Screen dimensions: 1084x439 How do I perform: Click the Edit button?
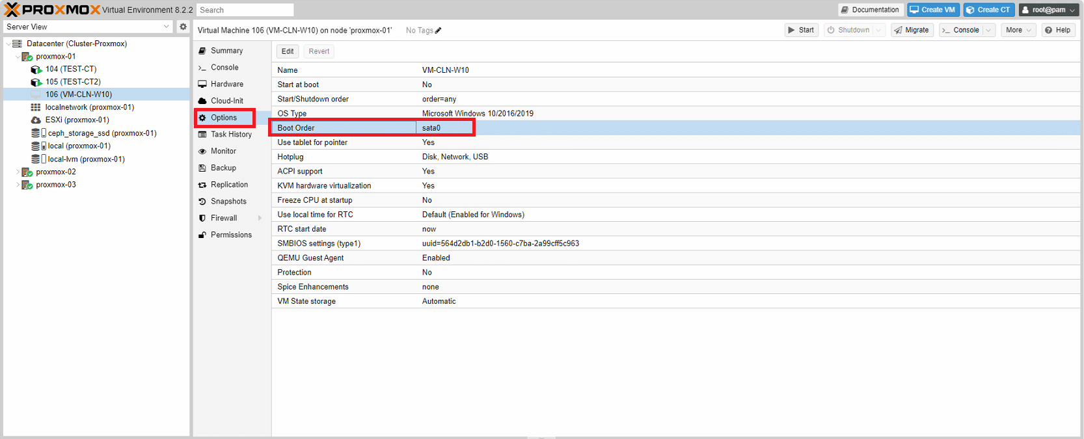pyautogui.click(x=288, y=51)
